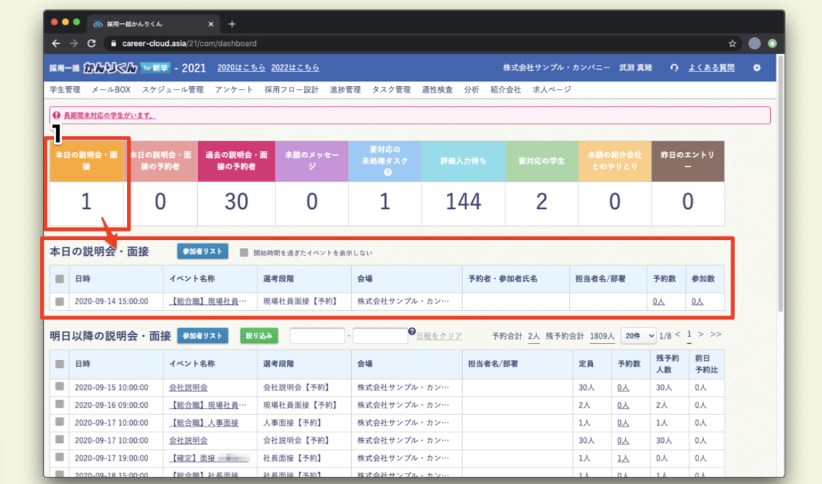Open the スケジュール管理 menu
The width and height of the screenshot is (822, 484).
[173, 90]
